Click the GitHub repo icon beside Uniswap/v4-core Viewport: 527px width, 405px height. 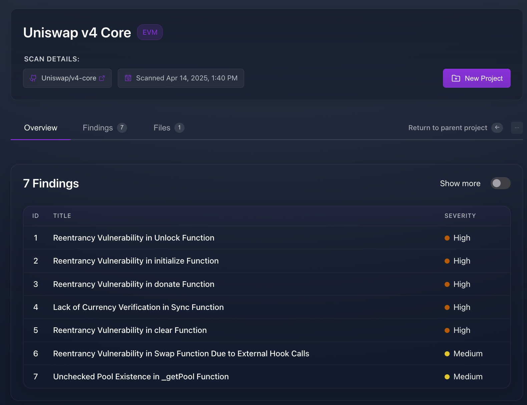pyautogui.click(x=33, y=78)
